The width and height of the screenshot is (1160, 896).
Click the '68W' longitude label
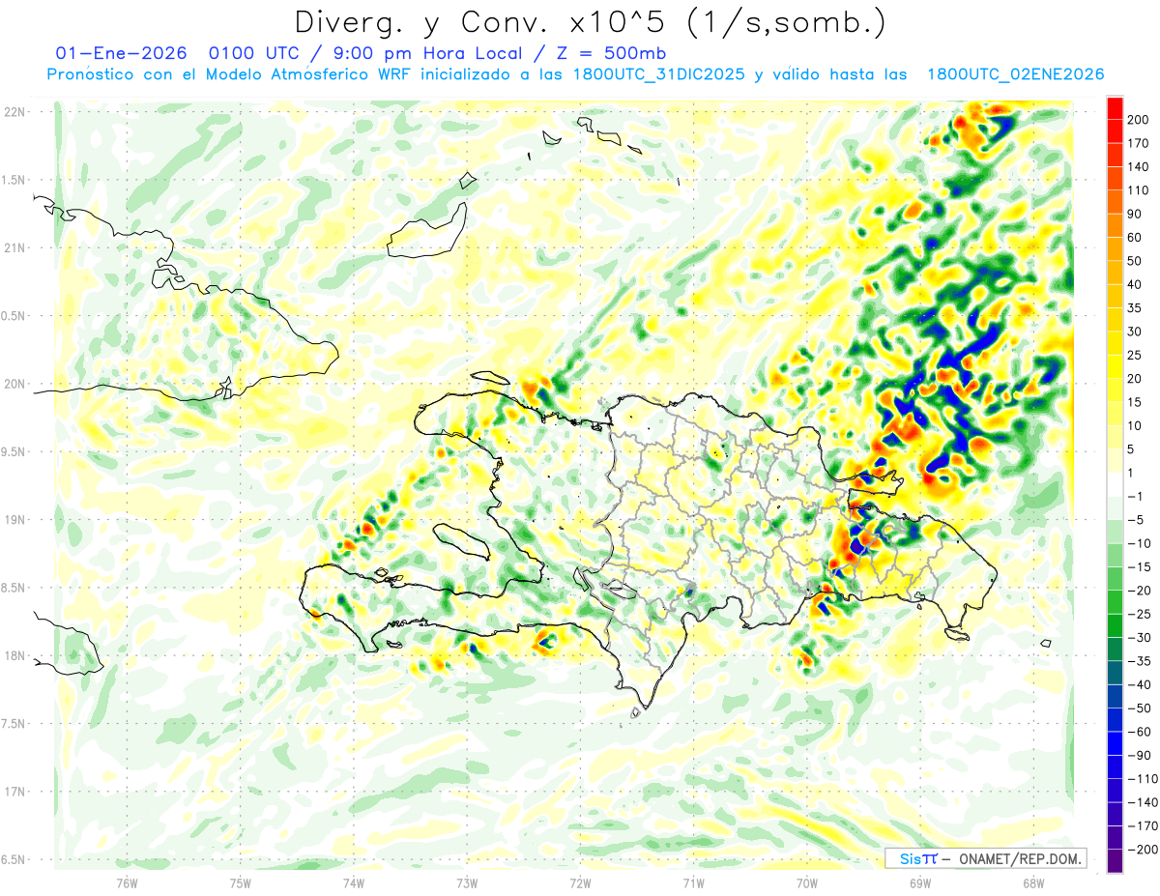1033,882
